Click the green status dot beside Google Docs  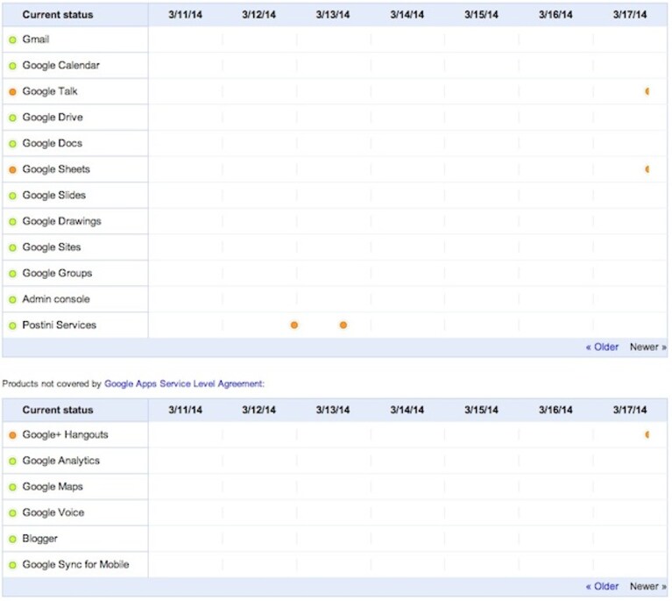pyautogui.click(x=13, y=144)
